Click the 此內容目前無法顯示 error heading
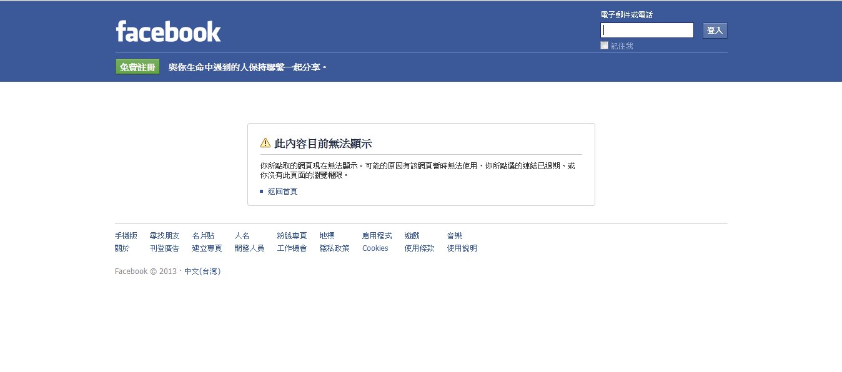Image resolution: width=842 pixels, height=372 pixels. [x=323, y=144]
